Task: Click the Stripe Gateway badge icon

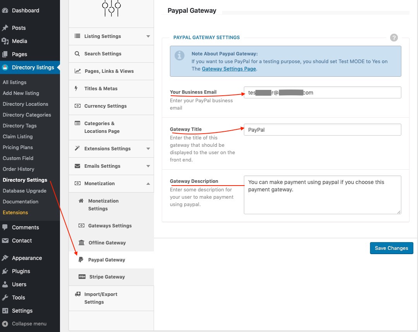Action: click(82, 277)
